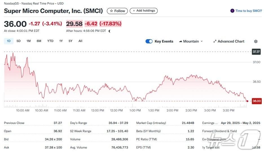
Task: Switch chart to 6M range
Action: [39, 41]
